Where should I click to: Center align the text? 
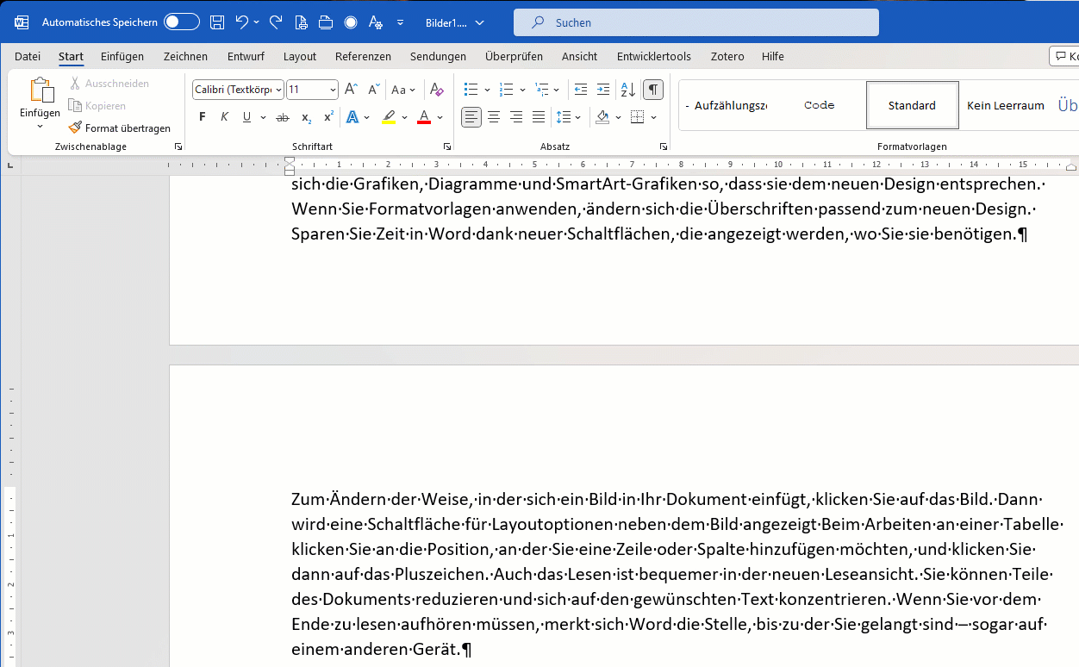[x=494, y=117]
